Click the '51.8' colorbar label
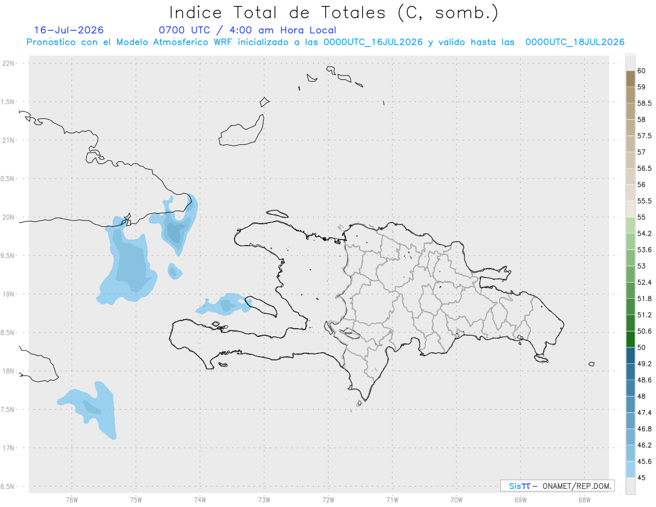656x507 pixels. pyautogui.click(x=644, y=299)
